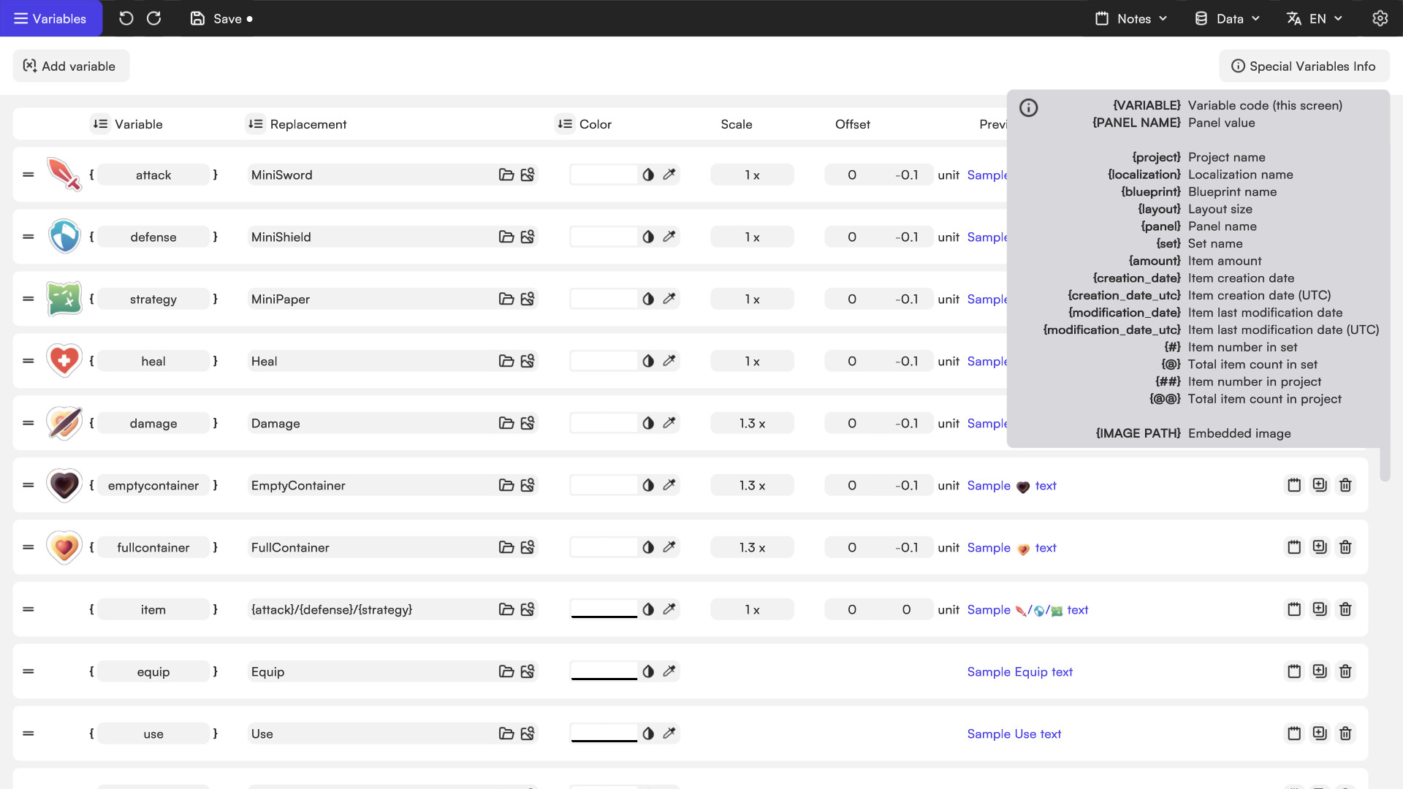Click image search icon in defense row
Screen dimensions: 1403x789
[528, 237]
